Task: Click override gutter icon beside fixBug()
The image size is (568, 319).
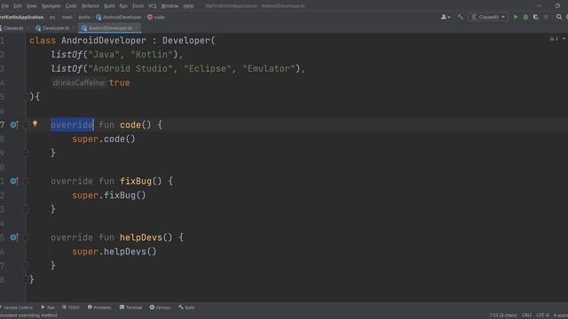Action: 14,181
